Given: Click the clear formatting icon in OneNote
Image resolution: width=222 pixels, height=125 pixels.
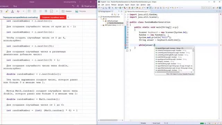Looking at the screenshot, I should 18,11.
